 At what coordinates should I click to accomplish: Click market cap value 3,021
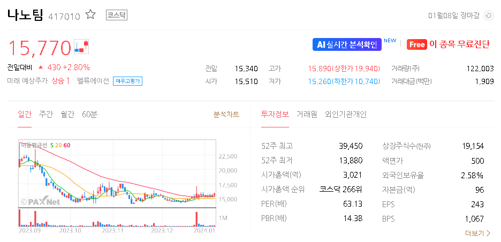[354, 175]
